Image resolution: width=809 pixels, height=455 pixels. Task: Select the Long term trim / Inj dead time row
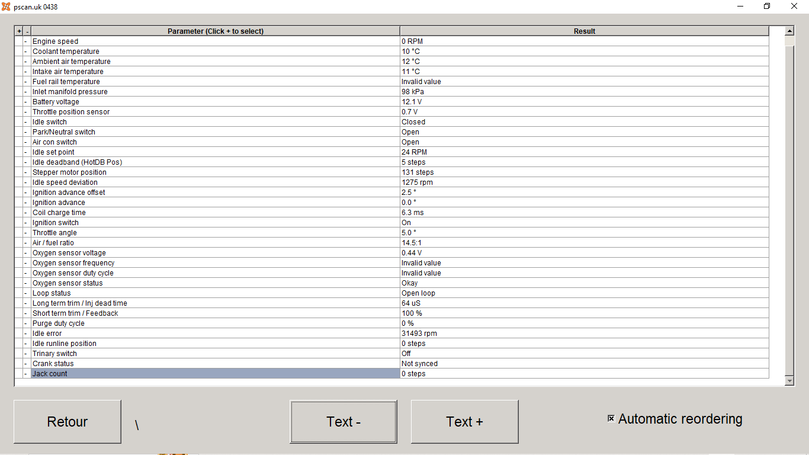(x=216, y=303)
